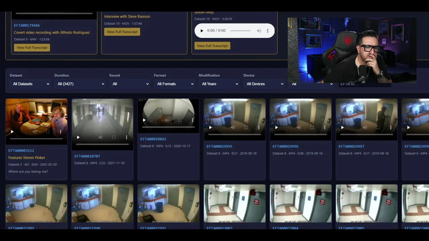Open more options on video EFTA00003212
This screenshot has width=429, height=241.
(60, 132)
